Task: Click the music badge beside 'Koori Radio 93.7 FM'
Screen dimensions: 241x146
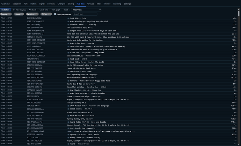Action: coord(68,122)
